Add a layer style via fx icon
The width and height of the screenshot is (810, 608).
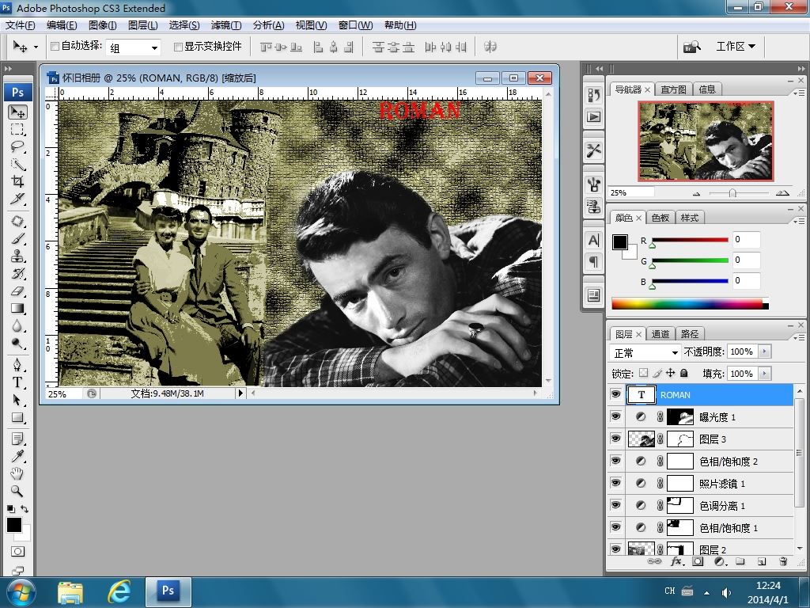pyautogui.click(x=676, y=561)
